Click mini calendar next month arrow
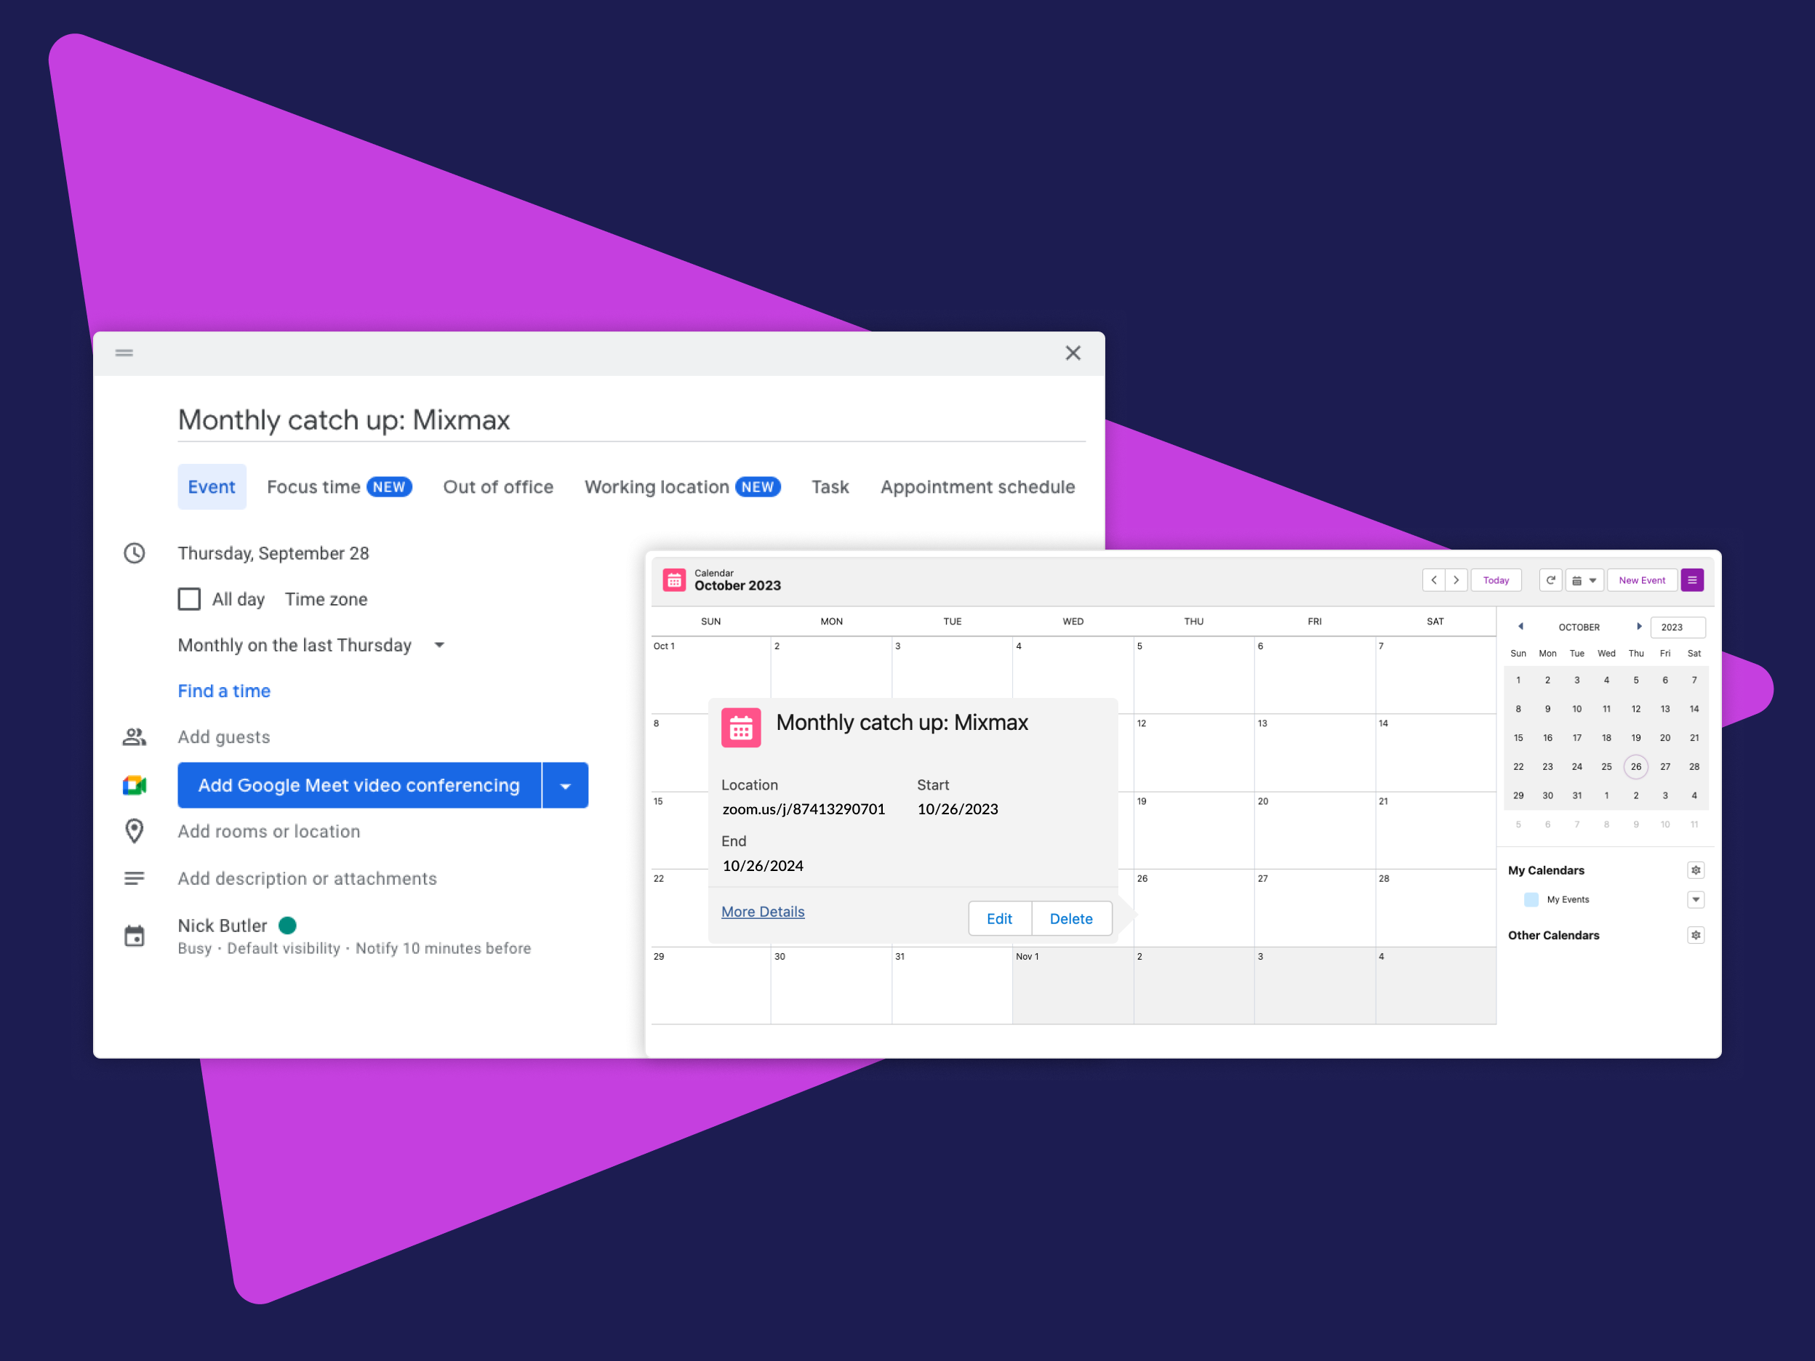The height and width of the screenshot is (1361, 1815). click(x=1638, y=626)
